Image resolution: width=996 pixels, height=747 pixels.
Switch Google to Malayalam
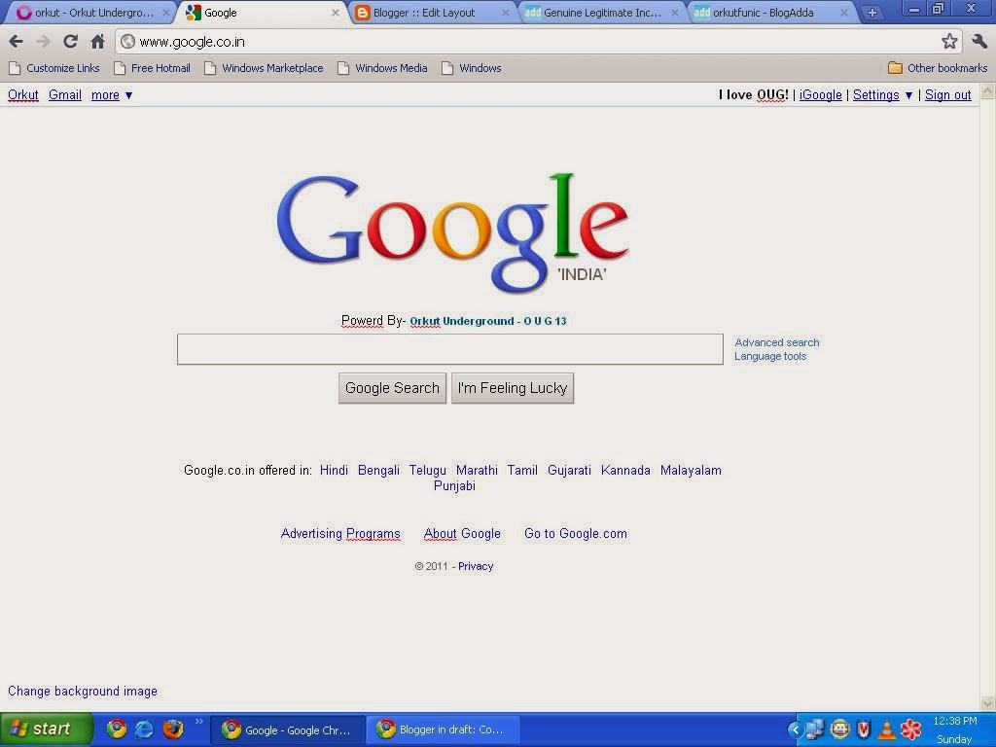point(691,470)
